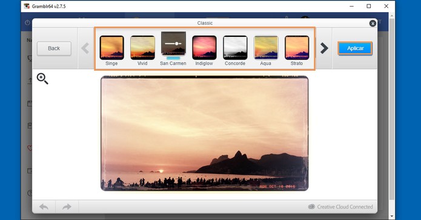Screen dimensions: 421x220
Task: Choose the Indiglow filter
Action: (204, 48)
